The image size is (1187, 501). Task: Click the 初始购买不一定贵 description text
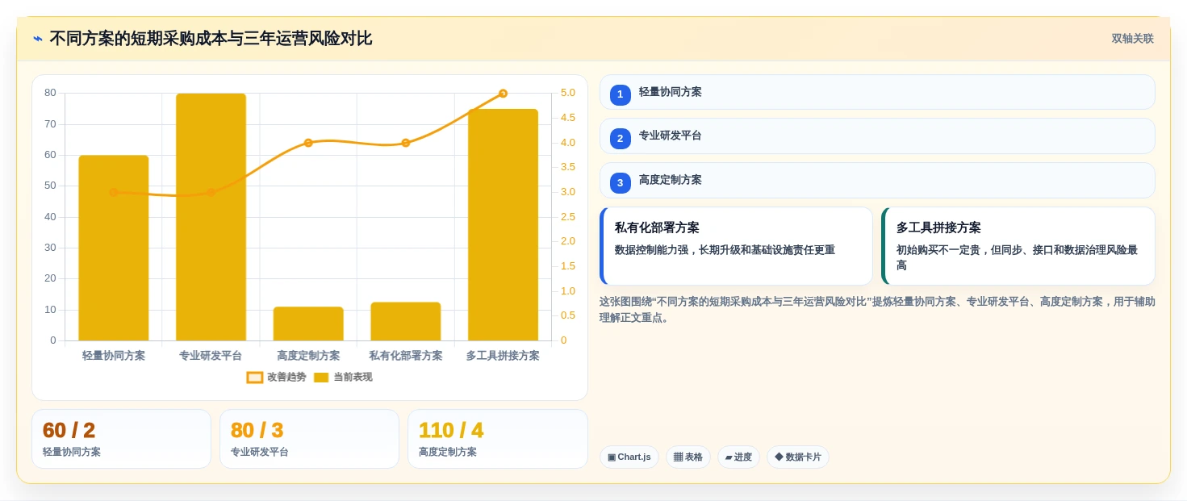click(1018, 257)
